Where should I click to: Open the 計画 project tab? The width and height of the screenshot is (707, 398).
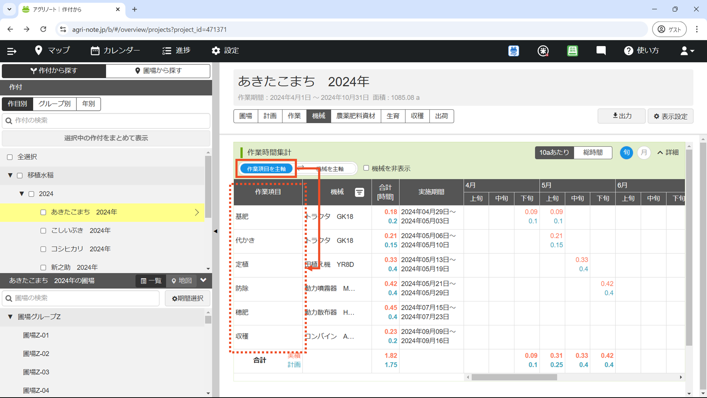tap(270, 116)
